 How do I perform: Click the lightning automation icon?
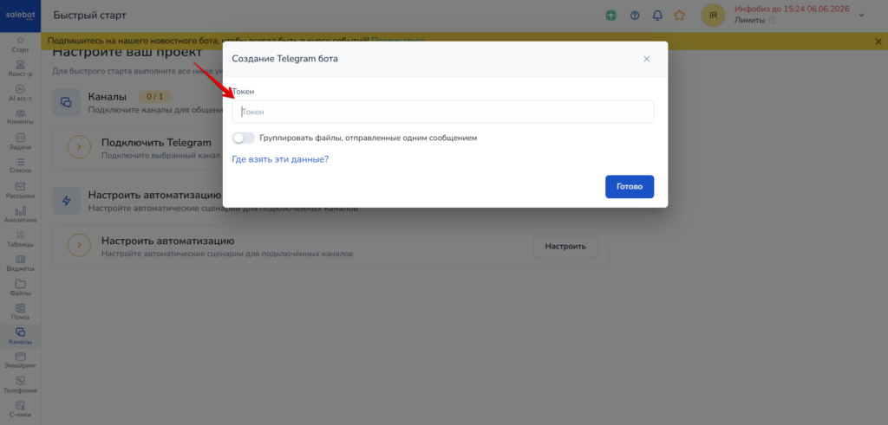coord(66,201)
